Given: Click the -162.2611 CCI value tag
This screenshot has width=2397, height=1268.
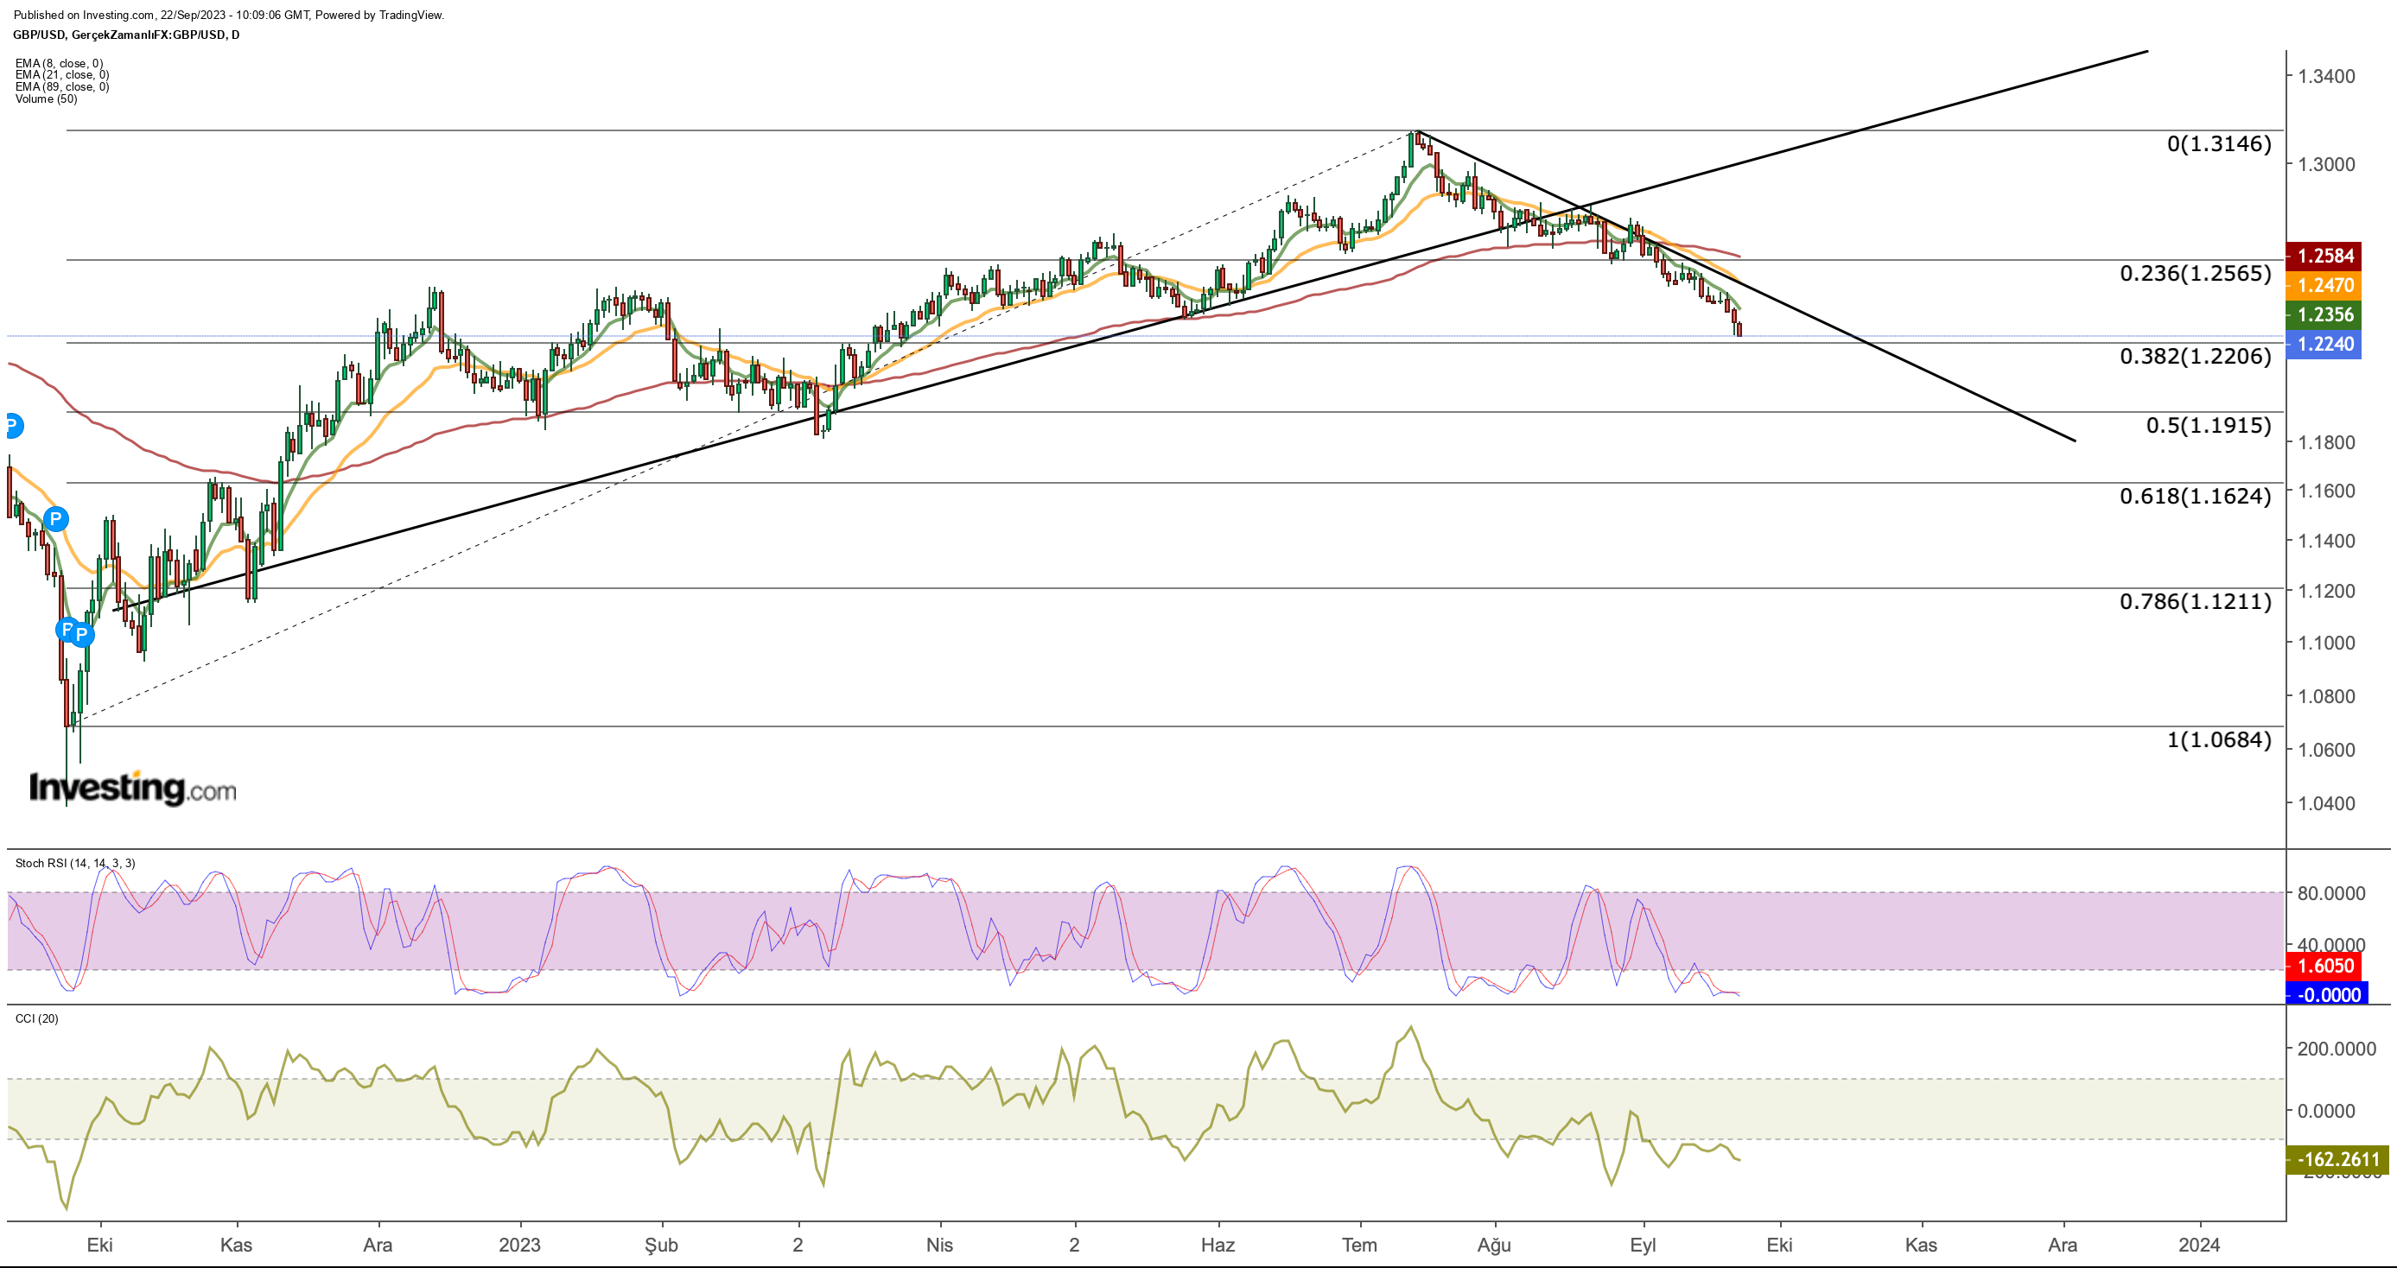Looking at the screenshot, I should tap(2337, 1159).
